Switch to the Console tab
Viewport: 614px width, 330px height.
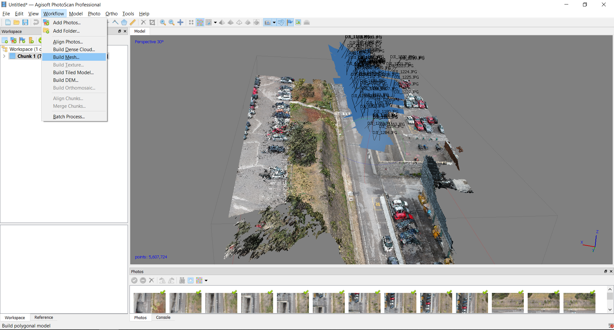[163, 318]
